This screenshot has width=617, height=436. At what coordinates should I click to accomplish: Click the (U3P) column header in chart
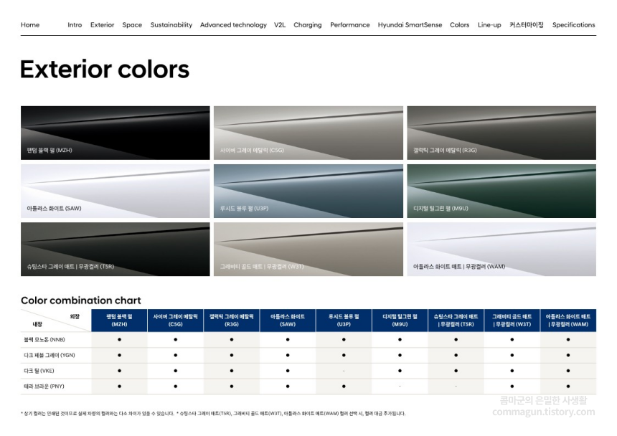pyautogui.click(x=344, y=321)
